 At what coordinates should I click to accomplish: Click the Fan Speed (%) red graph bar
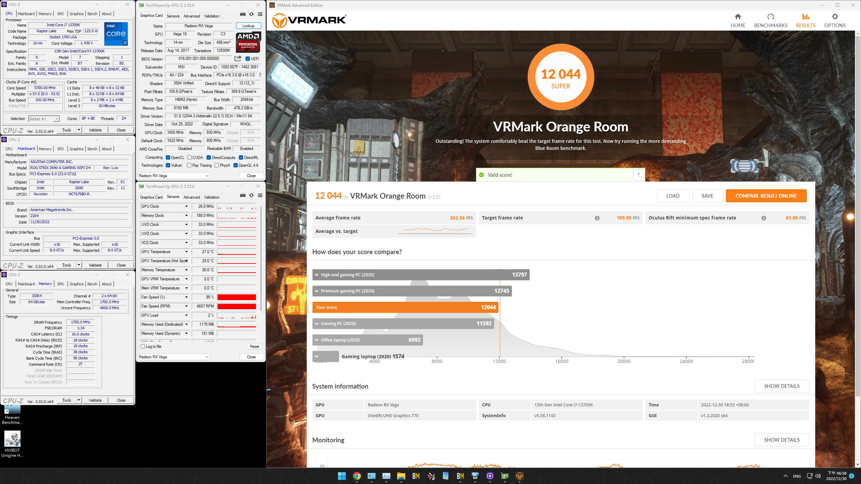pyautogui.click(x=237, y=297)
